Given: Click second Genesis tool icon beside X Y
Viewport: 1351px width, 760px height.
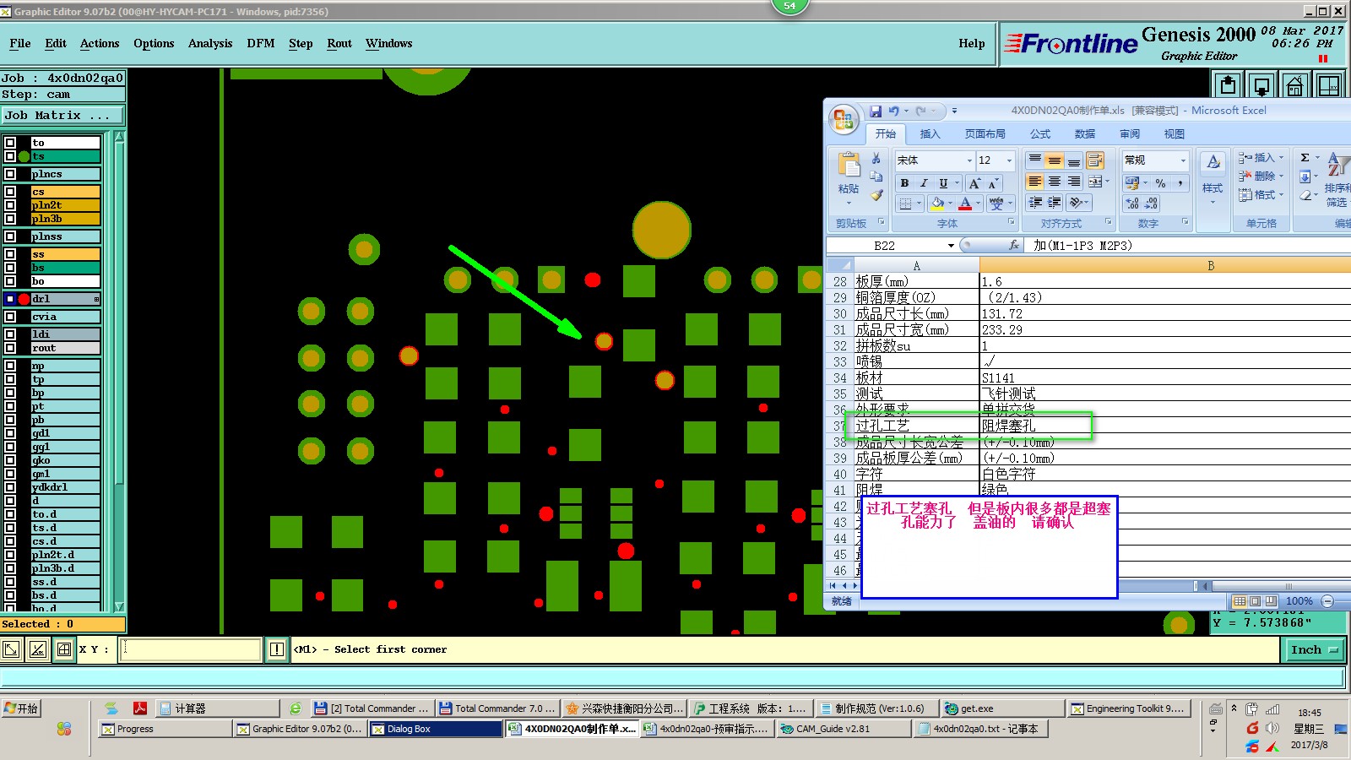Looking at the screenshot, I should (37, 649).
